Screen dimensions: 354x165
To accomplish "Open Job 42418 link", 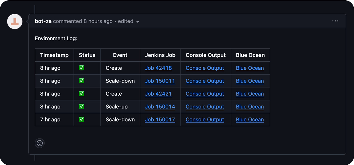I will point(158,68).
